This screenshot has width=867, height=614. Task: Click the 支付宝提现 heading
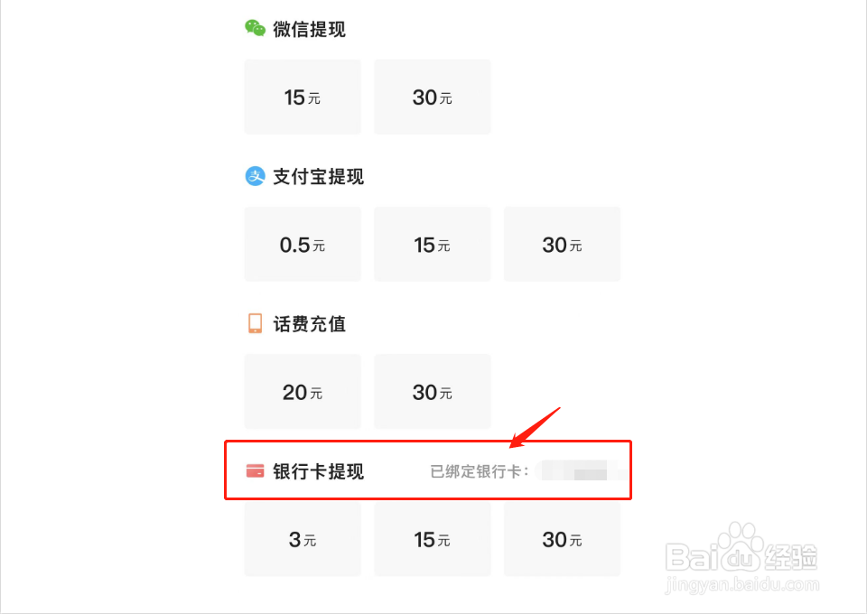[x=319, y=177]
